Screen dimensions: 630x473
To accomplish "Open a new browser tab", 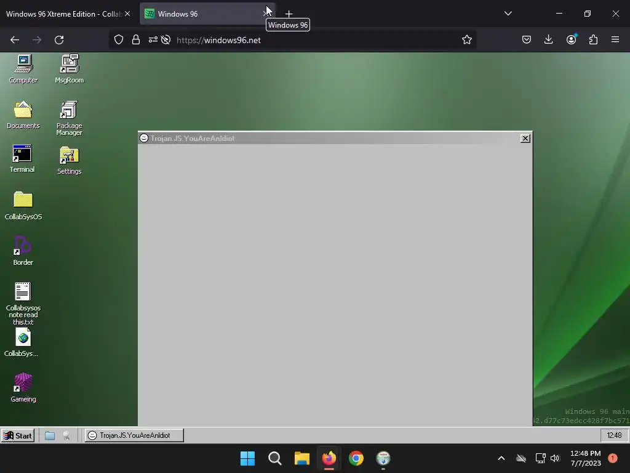I will click(x=289, y=14).
